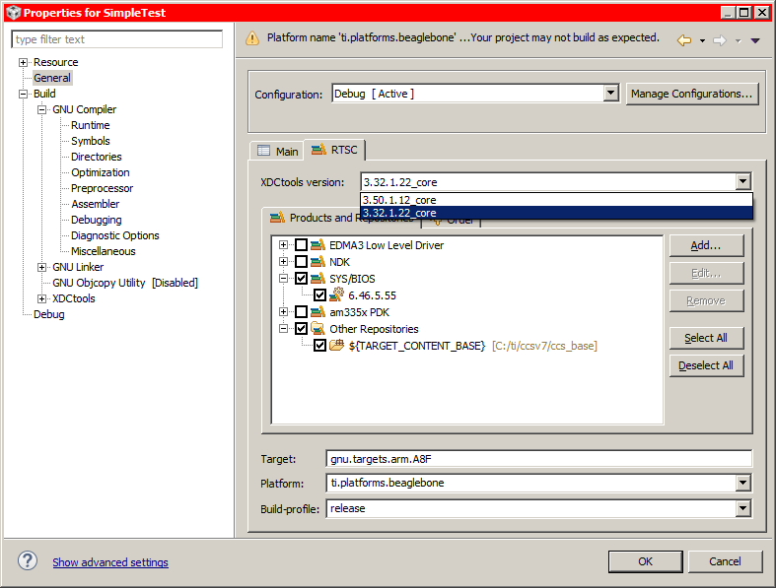Image resolution: width=776 pixels, height=588 pixels.
Task: Open the Platform dropdown arrow
Action: tap(742, 483)
